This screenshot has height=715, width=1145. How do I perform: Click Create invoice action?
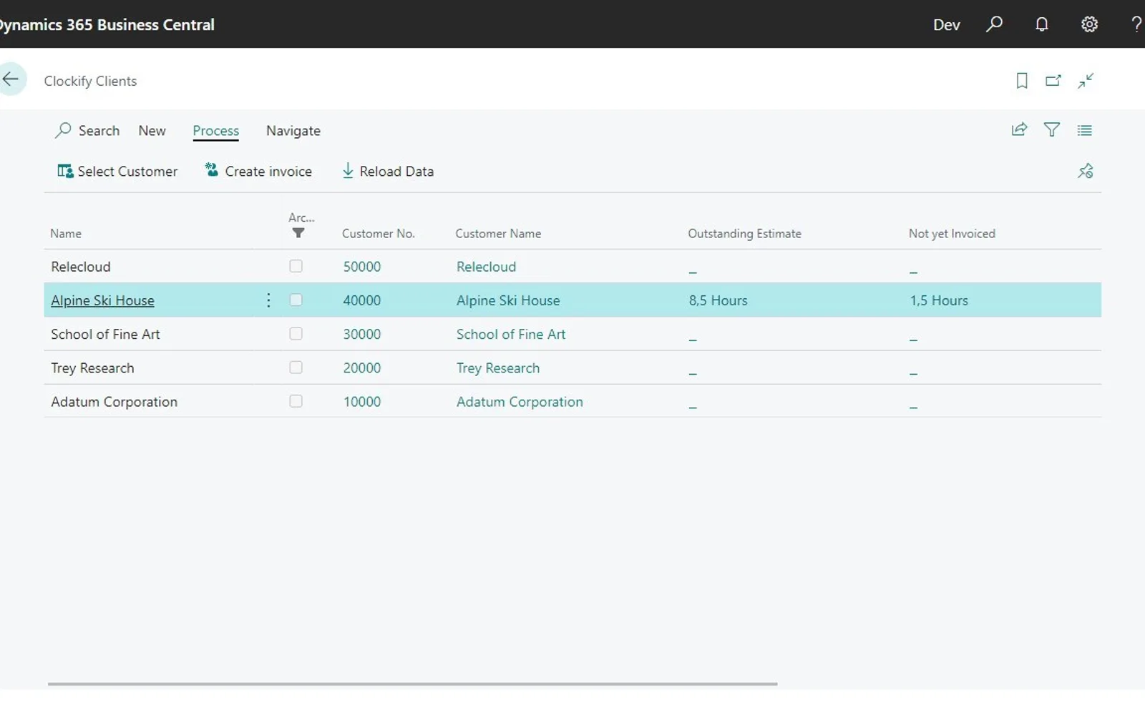pos(258,172)
